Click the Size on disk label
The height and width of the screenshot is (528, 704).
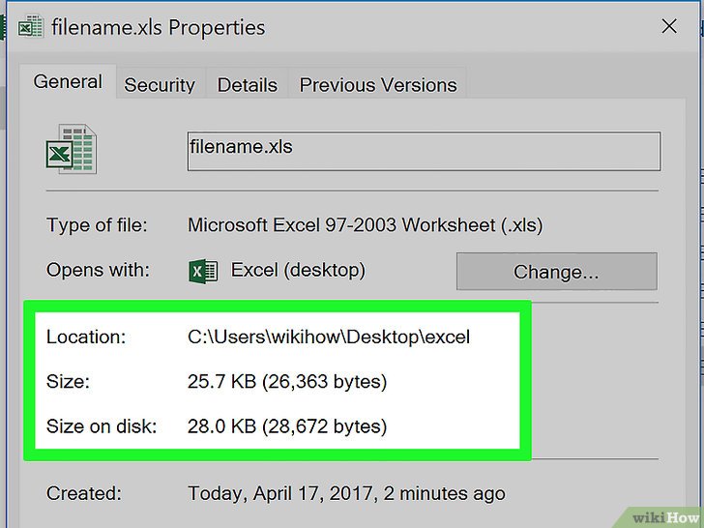click(102, 426)
